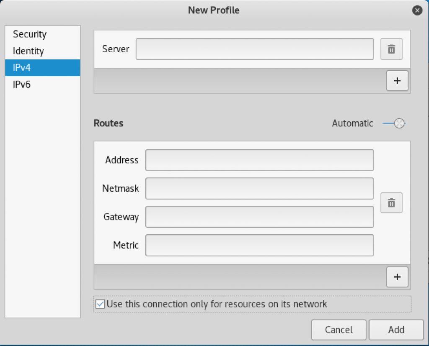Add a new route with plus button
The image size is (429, 346).
[x=397, y=277]
